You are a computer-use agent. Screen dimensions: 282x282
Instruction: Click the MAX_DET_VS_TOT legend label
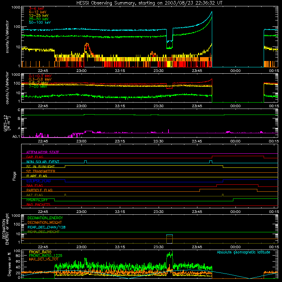44,259
